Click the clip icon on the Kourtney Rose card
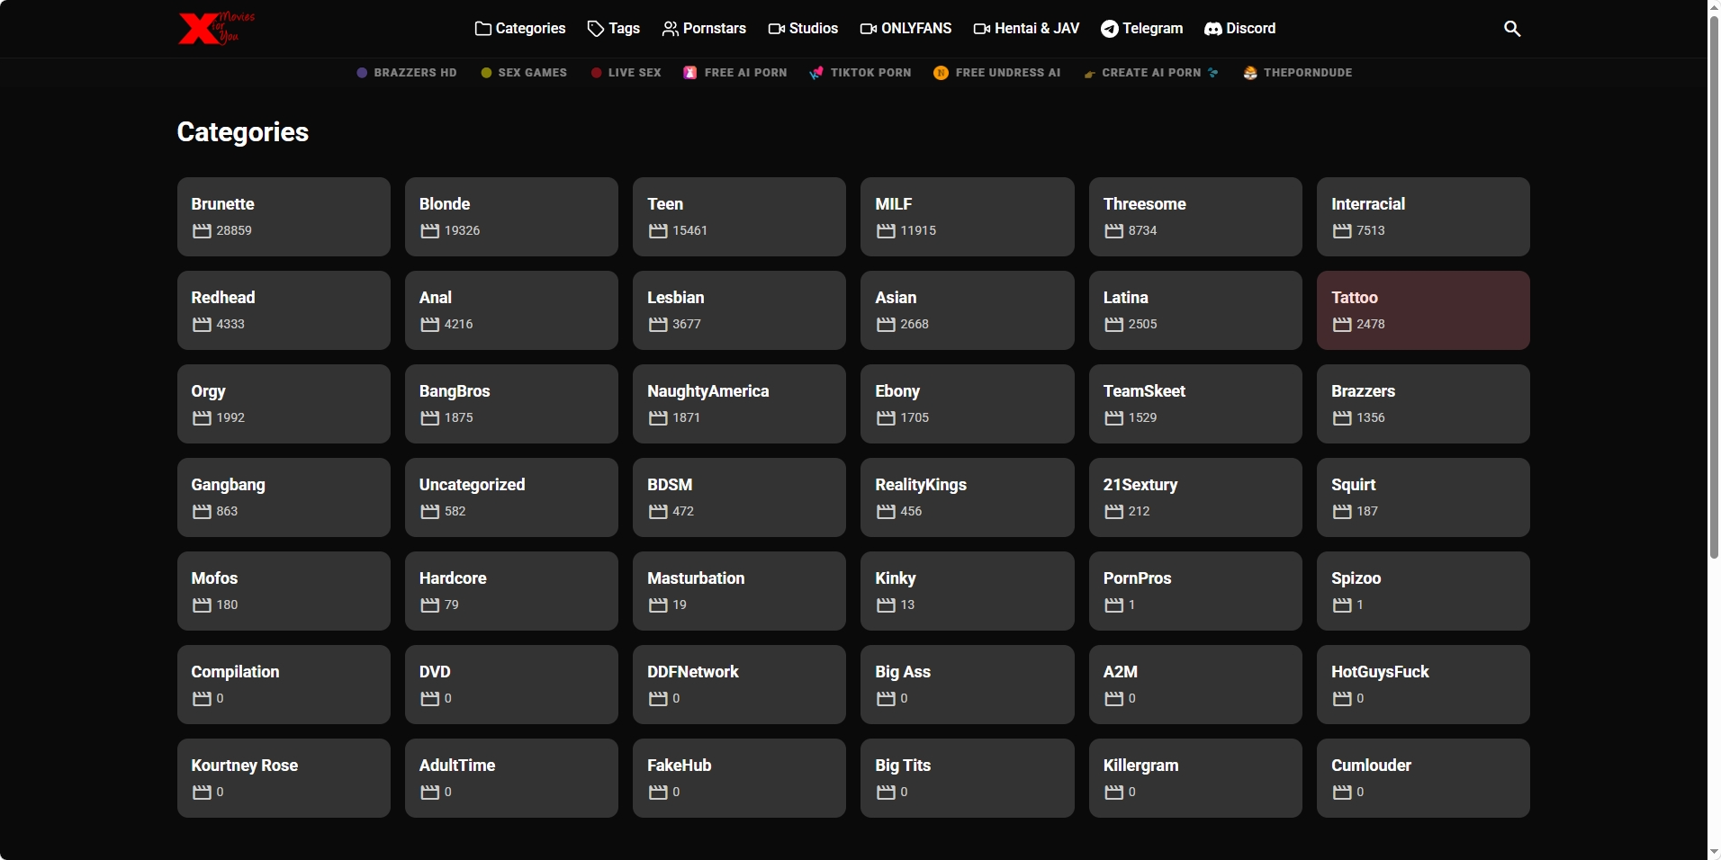 click(x=202, y=793)
